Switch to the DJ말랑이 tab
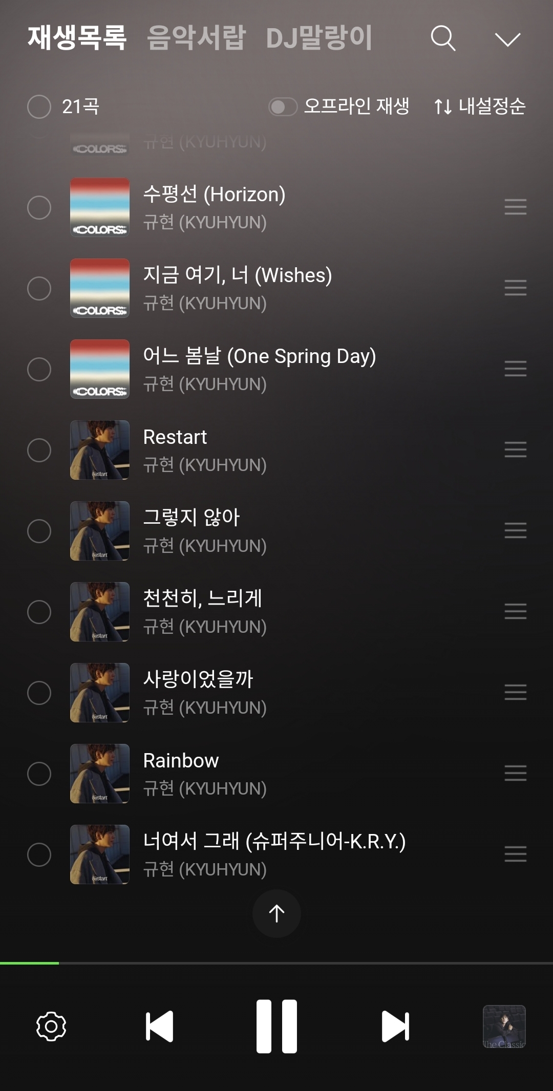553x1091 pixels. pyautogui.click(x=319, y=38)
